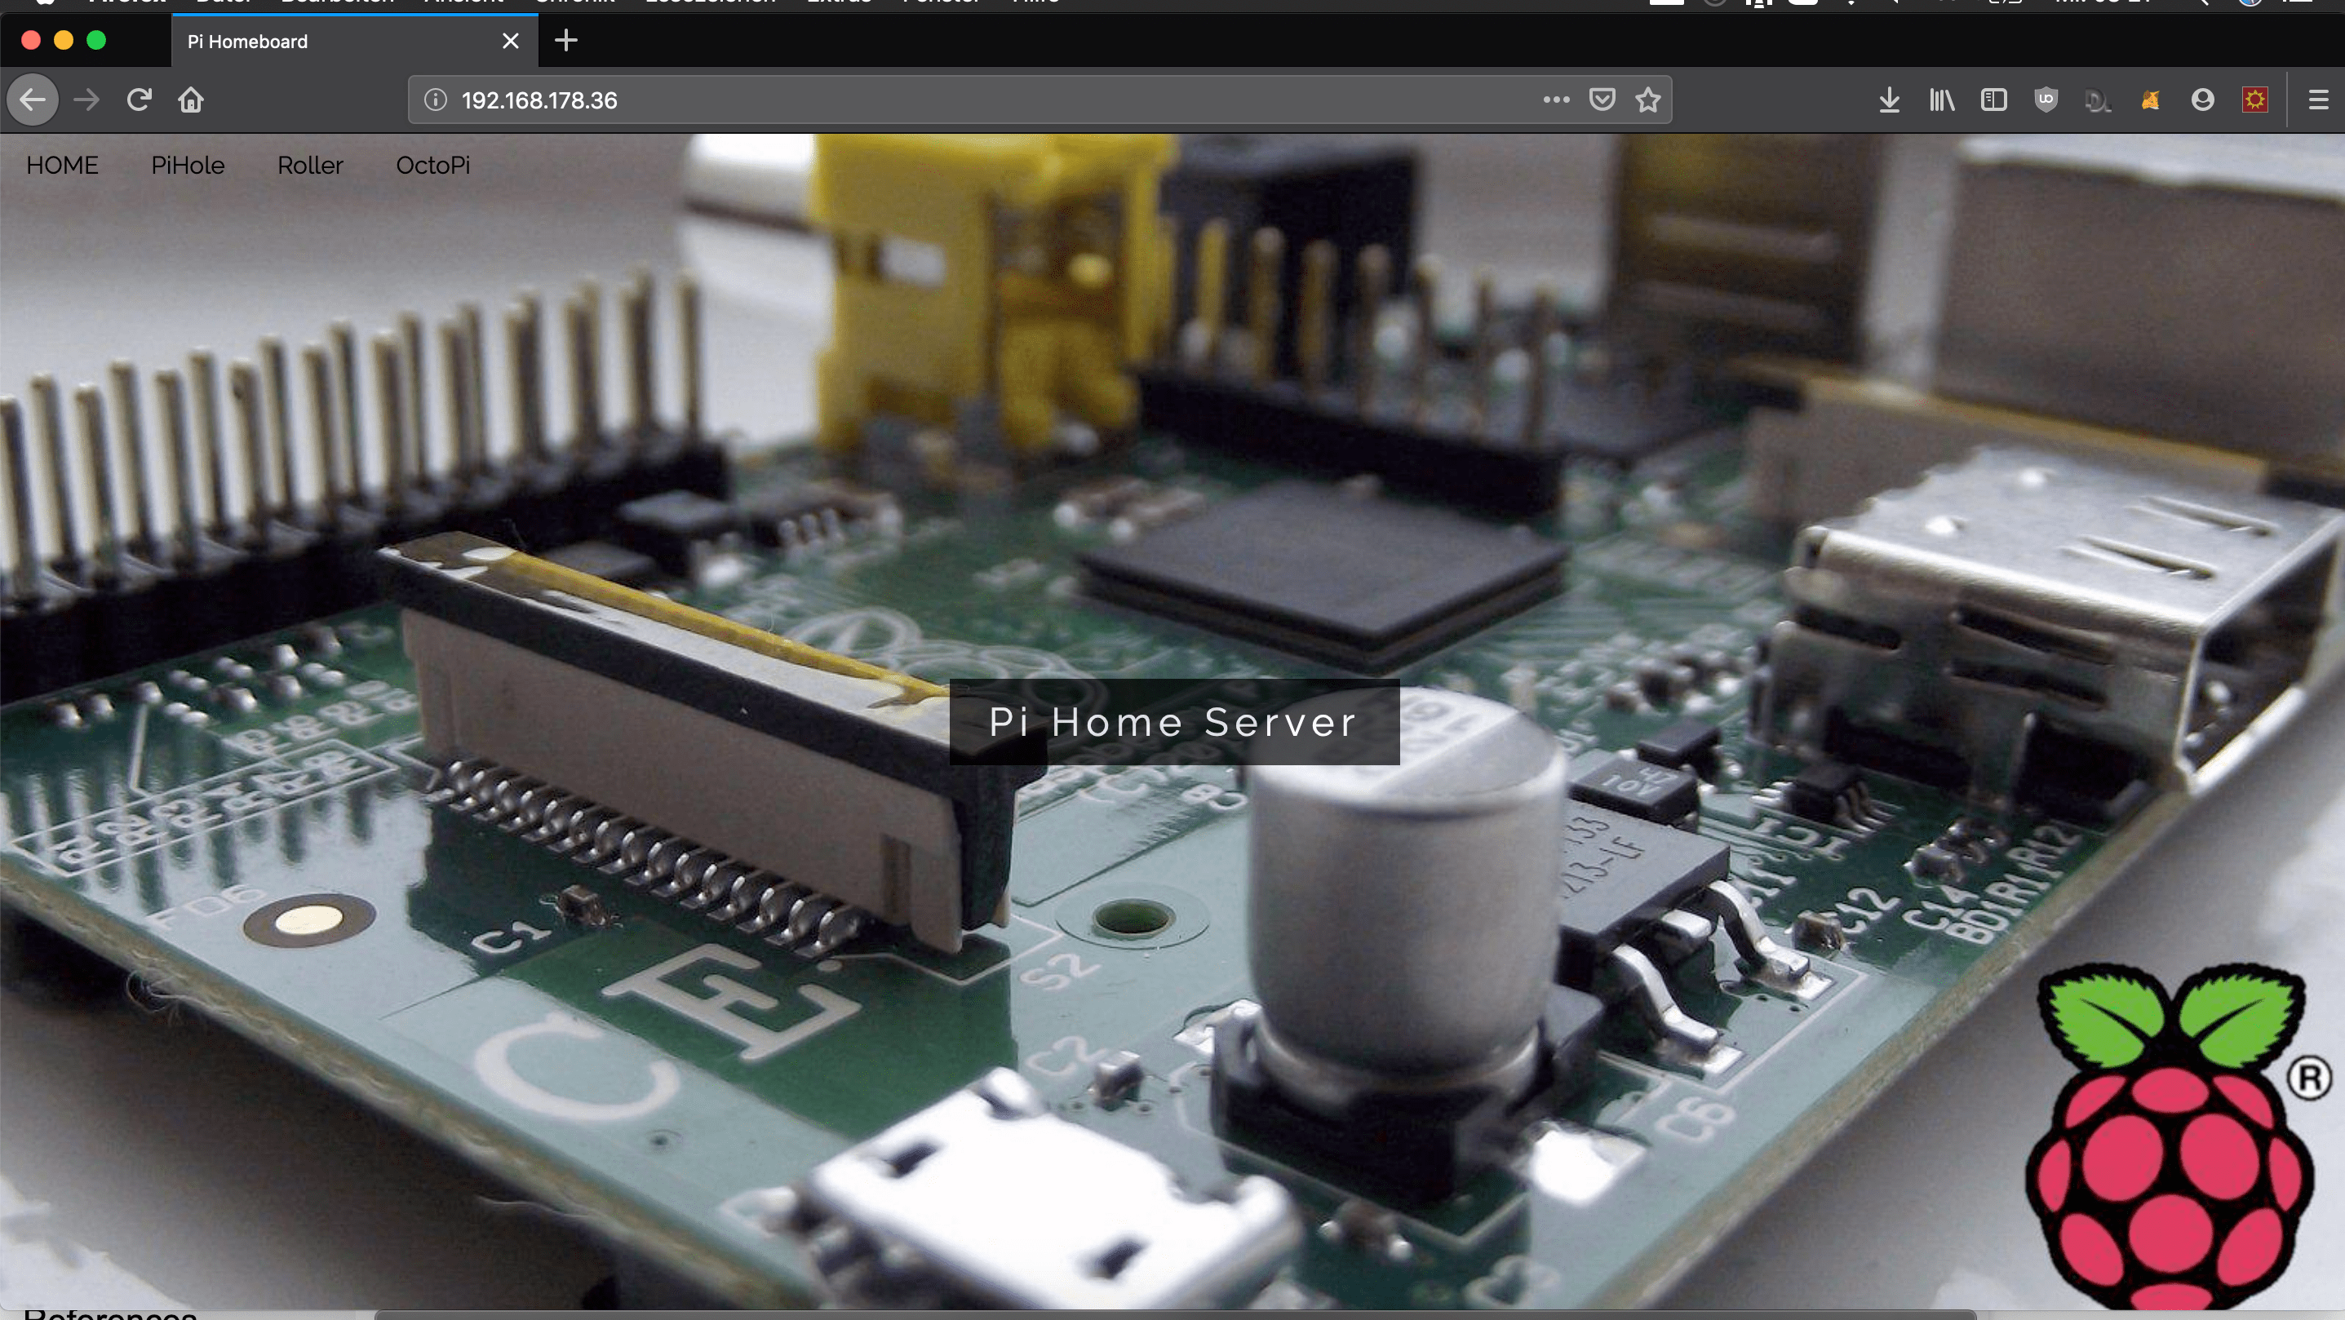Show site information for 192.168.178.36
This screenshot has height=1320, width=2345.
click(x=435, y=100)
